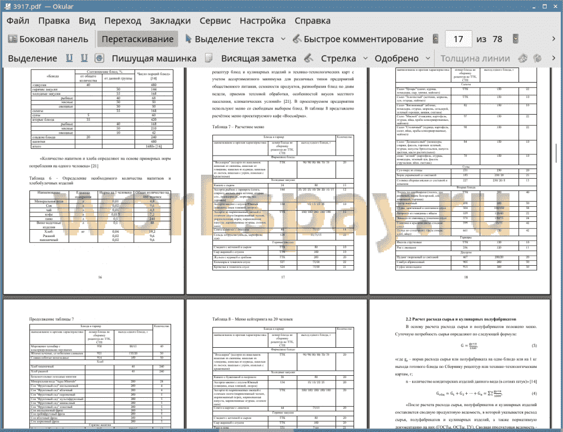
Task: Click page with Таблица 8 Меню кейтеринга
Action: [x=276, y=364]
